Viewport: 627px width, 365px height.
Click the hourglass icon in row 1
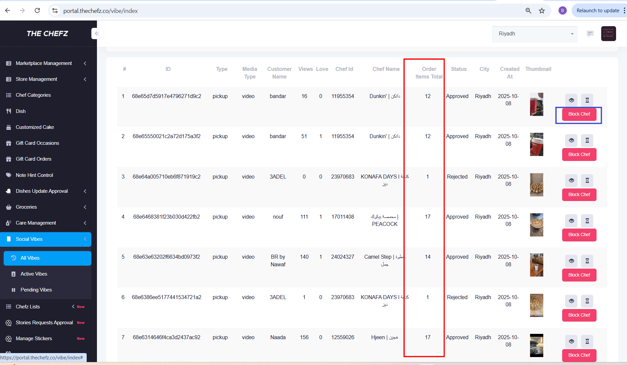click(587, 100)
